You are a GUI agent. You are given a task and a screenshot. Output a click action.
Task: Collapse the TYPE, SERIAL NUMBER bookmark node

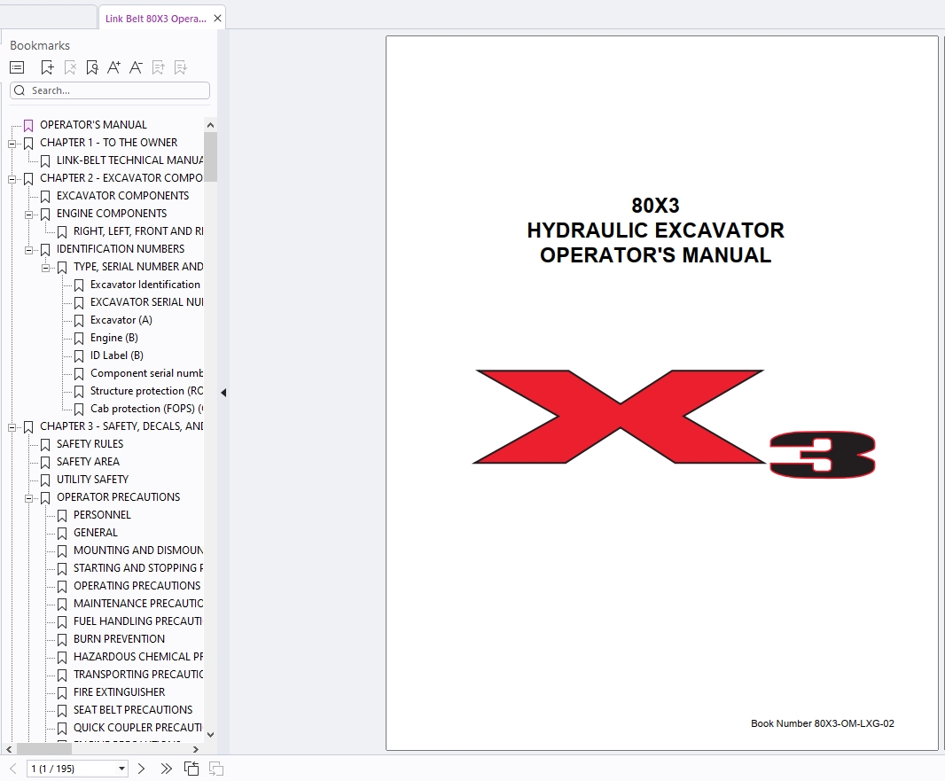tap(45, 268)
